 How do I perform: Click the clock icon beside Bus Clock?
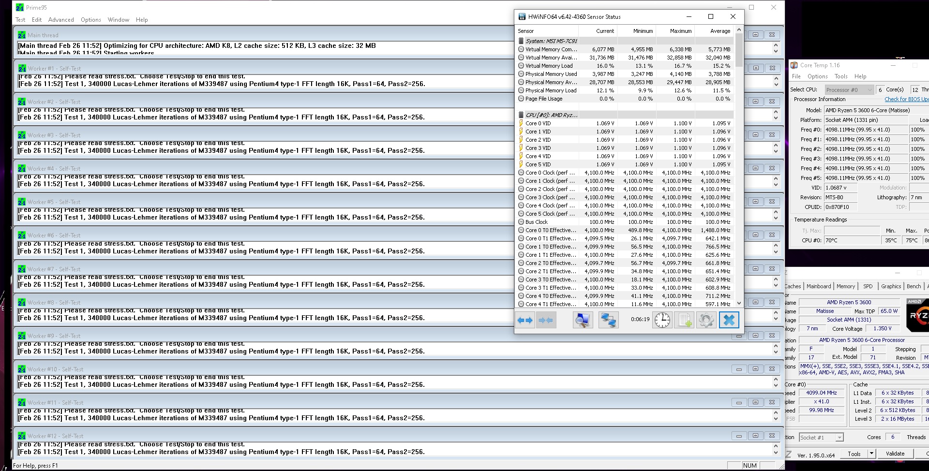click(521, 222)
